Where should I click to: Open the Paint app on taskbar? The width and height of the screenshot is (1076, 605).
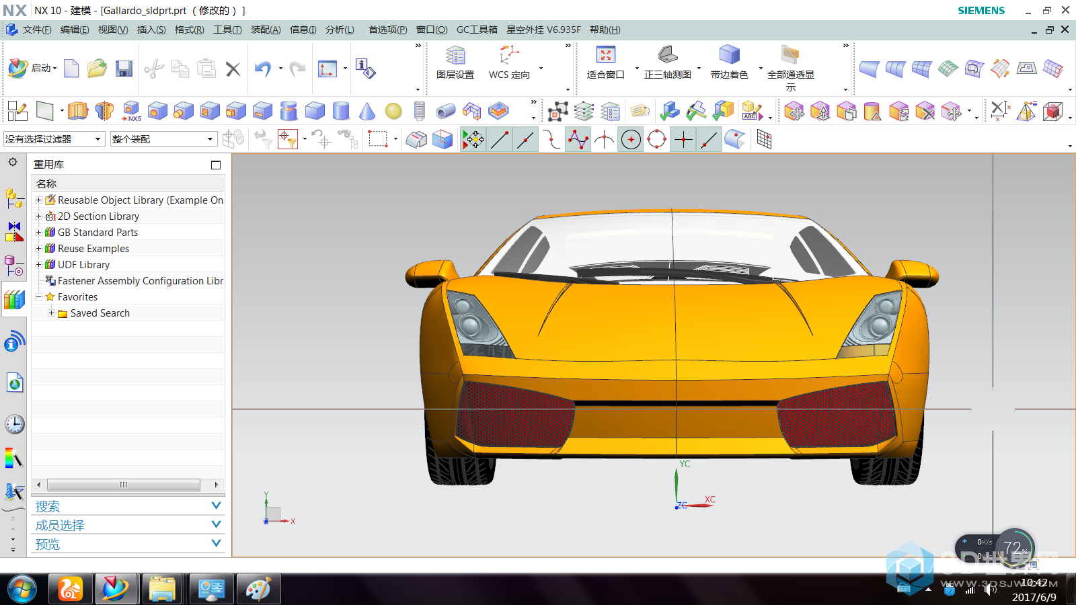(259, 590)
